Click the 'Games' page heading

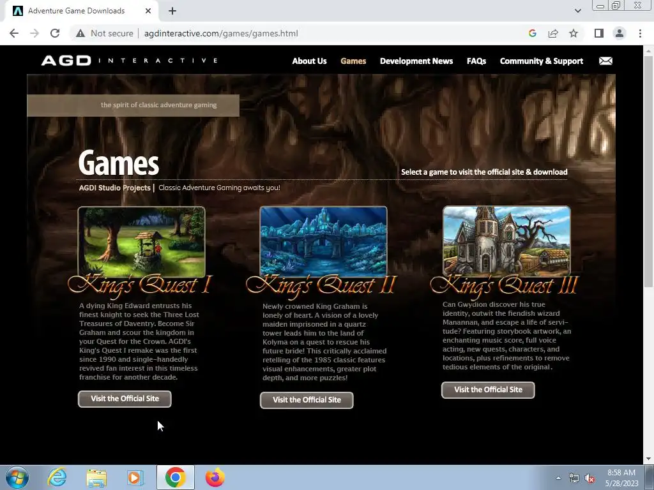(118, 163)
